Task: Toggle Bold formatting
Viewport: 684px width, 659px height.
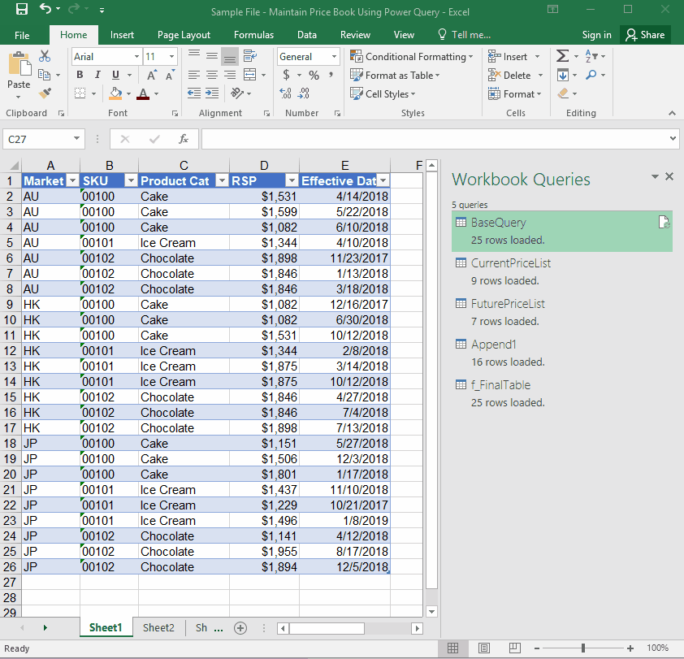Action: (80, 75)
